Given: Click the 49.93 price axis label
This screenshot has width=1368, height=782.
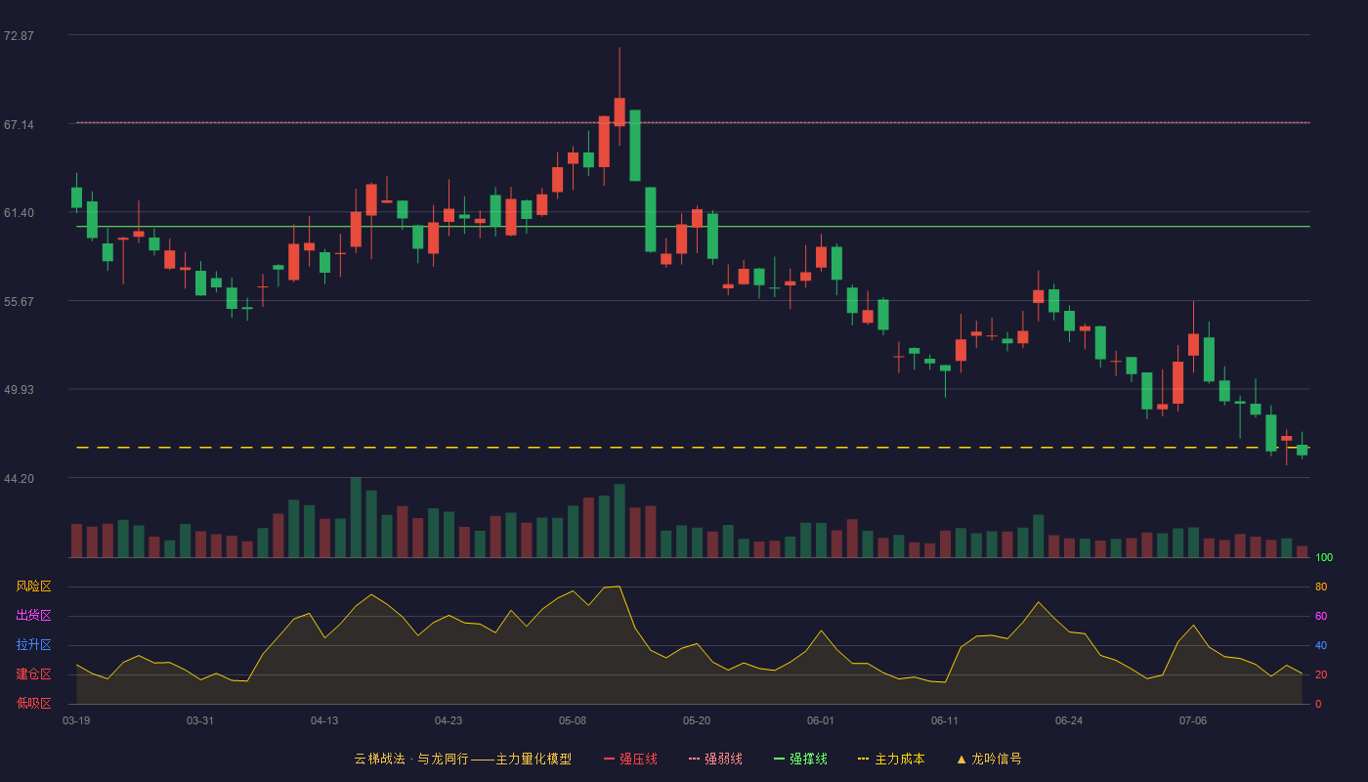Looking at the screenshot, I should (19, 390).
